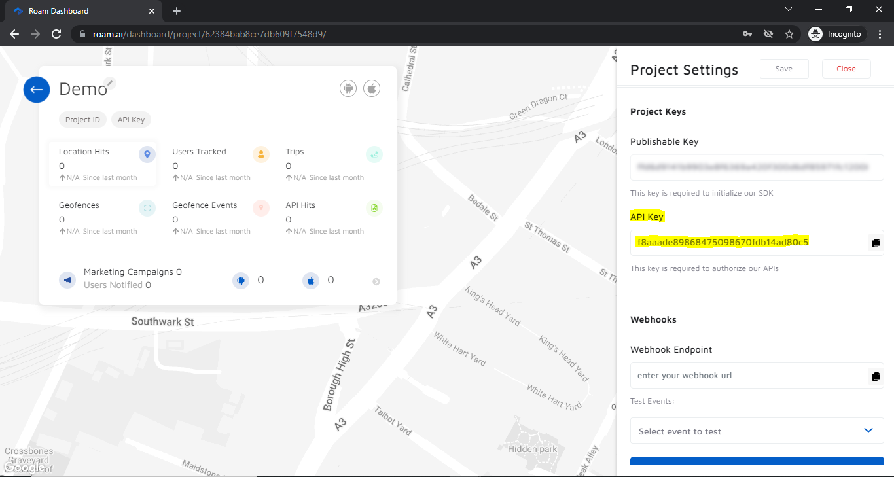Click the blue back arrow button

pyautogui.click(x=37, y=90)
